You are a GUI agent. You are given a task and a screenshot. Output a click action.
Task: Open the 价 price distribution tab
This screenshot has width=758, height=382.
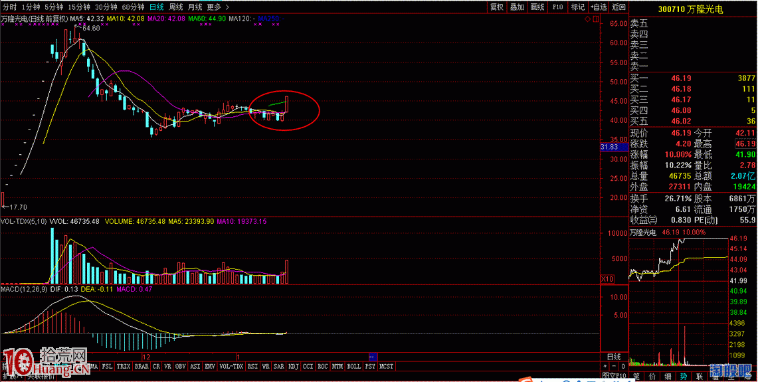[652, 376]
